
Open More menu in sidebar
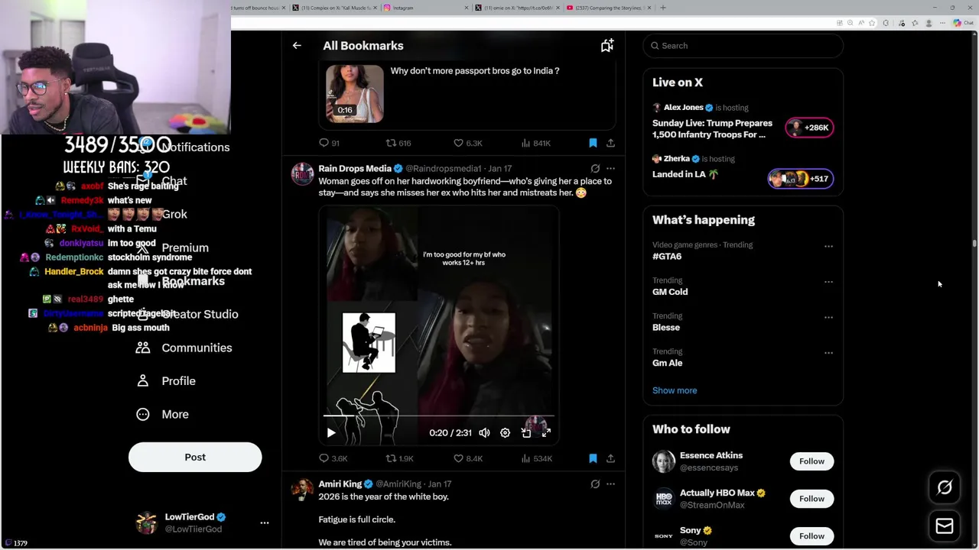tap(162, 414)
